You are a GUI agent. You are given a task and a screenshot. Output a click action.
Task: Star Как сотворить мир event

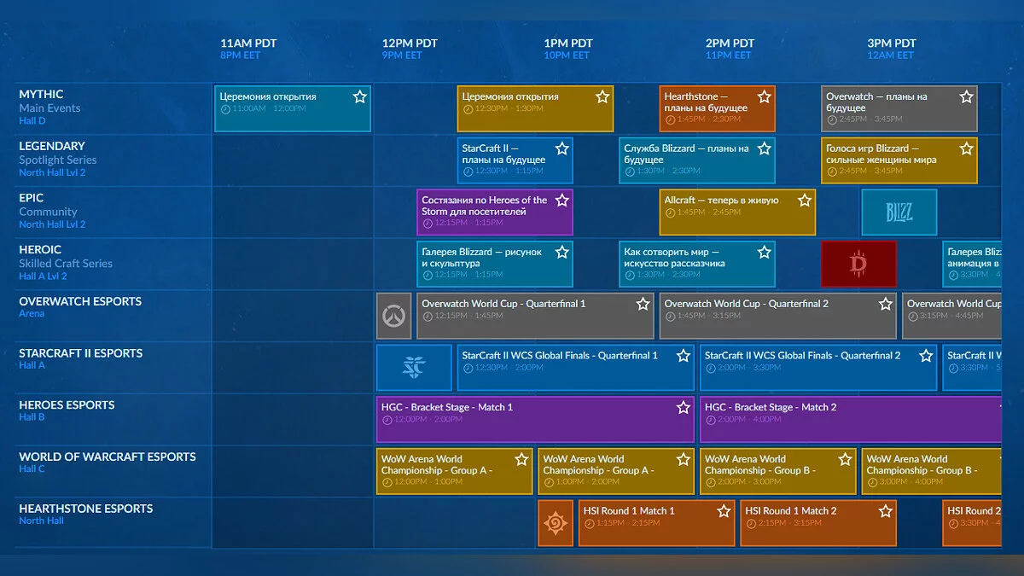pyautogui.click(x=765, y=253)
